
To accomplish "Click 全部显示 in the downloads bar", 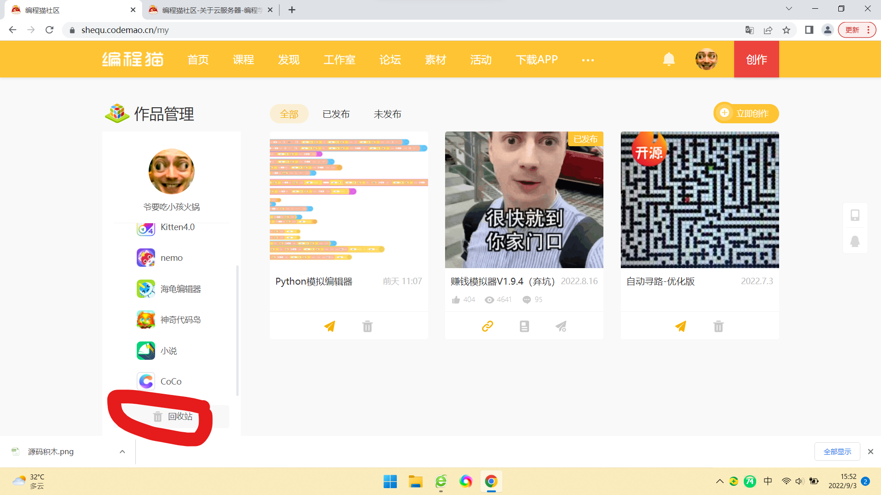I will click(x=837, y=452).
